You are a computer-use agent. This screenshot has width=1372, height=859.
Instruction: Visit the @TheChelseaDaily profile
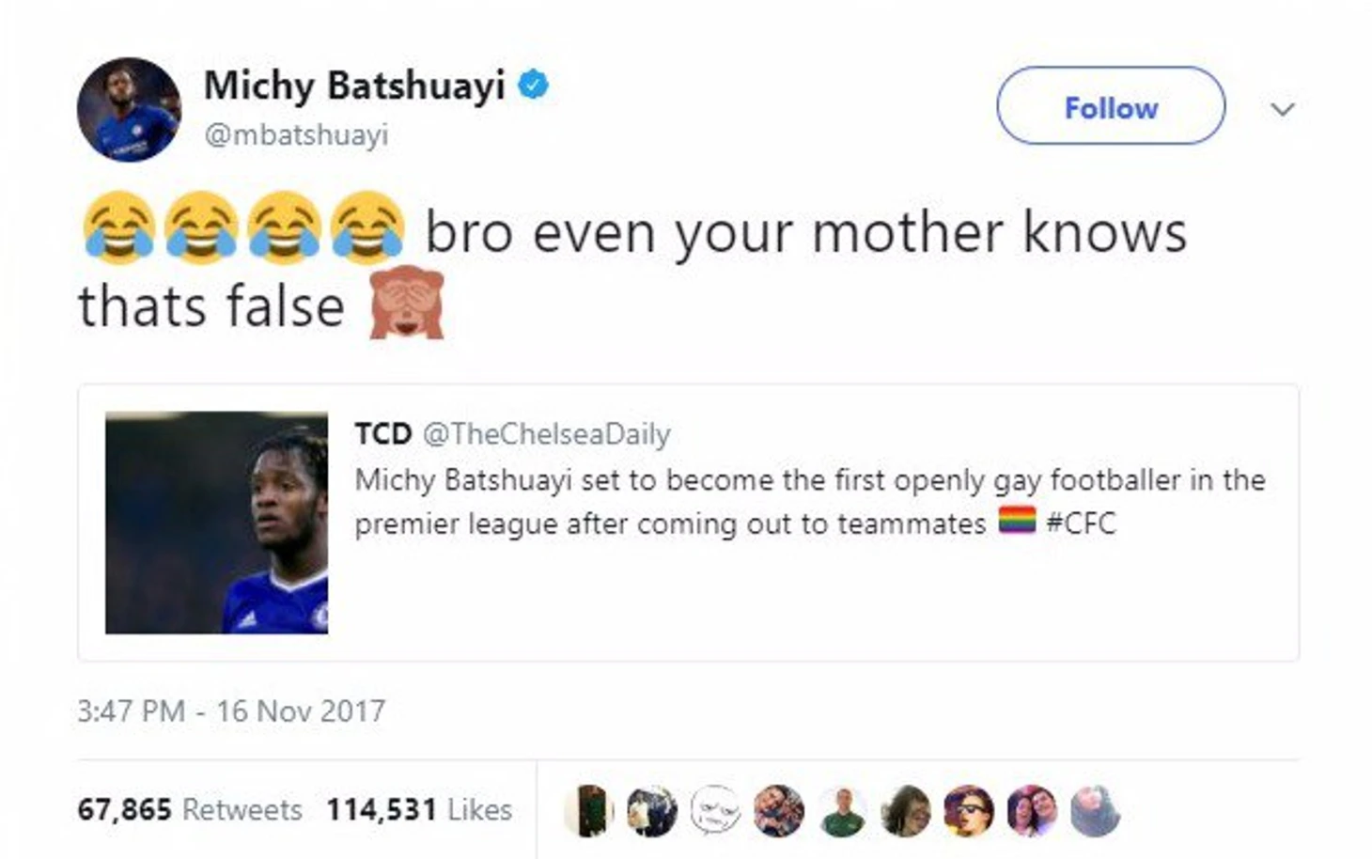coord(546,434)
